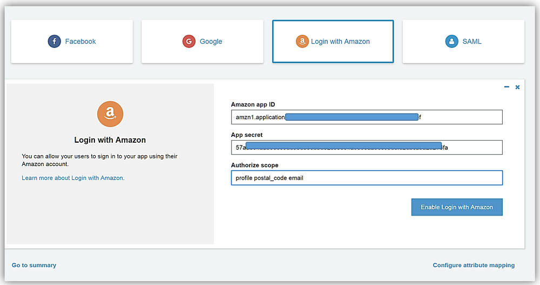This screenshot has width=540, height=285.
Task: Click the Authorize scope field label
Action: [254, 165]
